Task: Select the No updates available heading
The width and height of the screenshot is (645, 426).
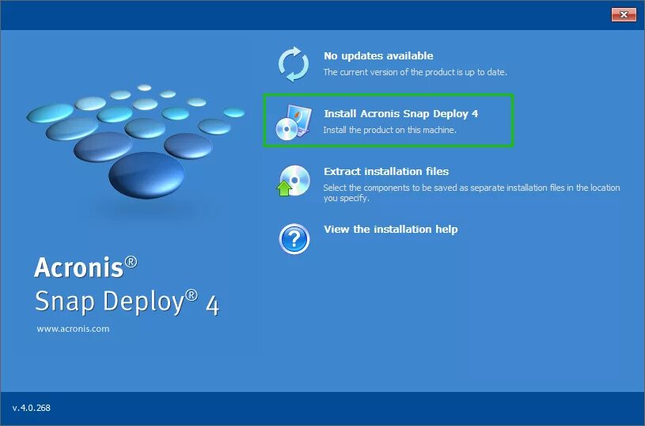Action: pos(378,55)
